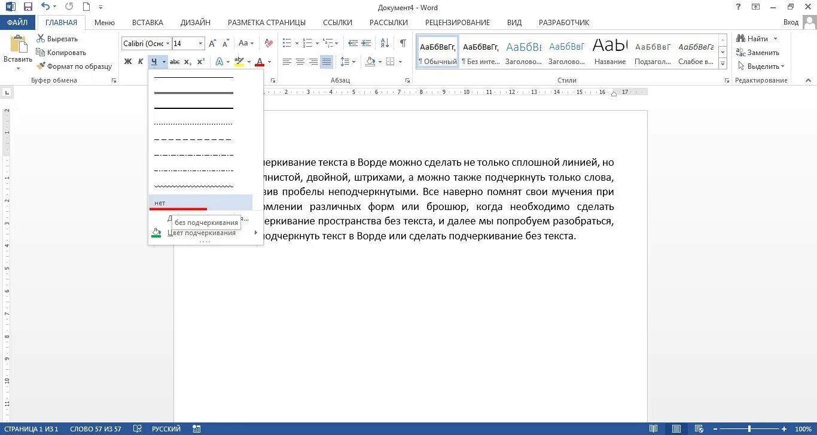Toggle Underline (Ч) button
Viewport: 817px width, 435px height.
coord(154,62)
